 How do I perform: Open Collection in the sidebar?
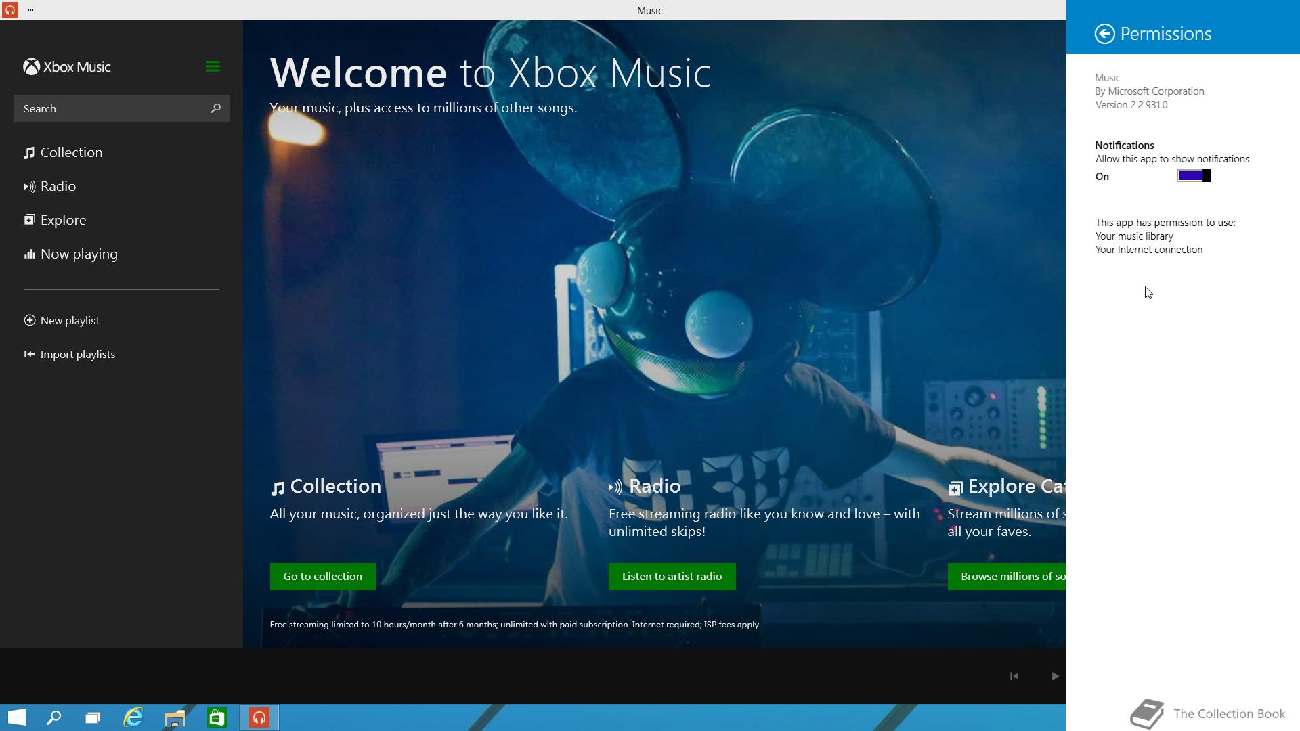[63, 152]
